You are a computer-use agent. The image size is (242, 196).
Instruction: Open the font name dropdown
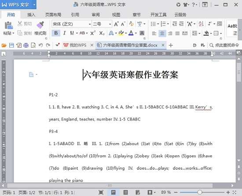coord(89,24)
